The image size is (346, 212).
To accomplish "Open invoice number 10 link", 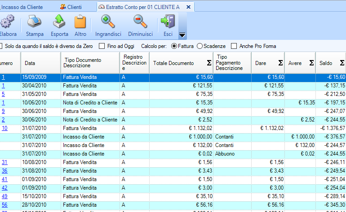I will tap(4, 128).
